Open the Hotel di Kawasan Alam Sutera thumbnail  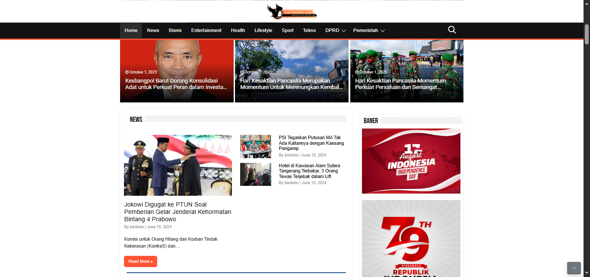click(x=256, y=174)
